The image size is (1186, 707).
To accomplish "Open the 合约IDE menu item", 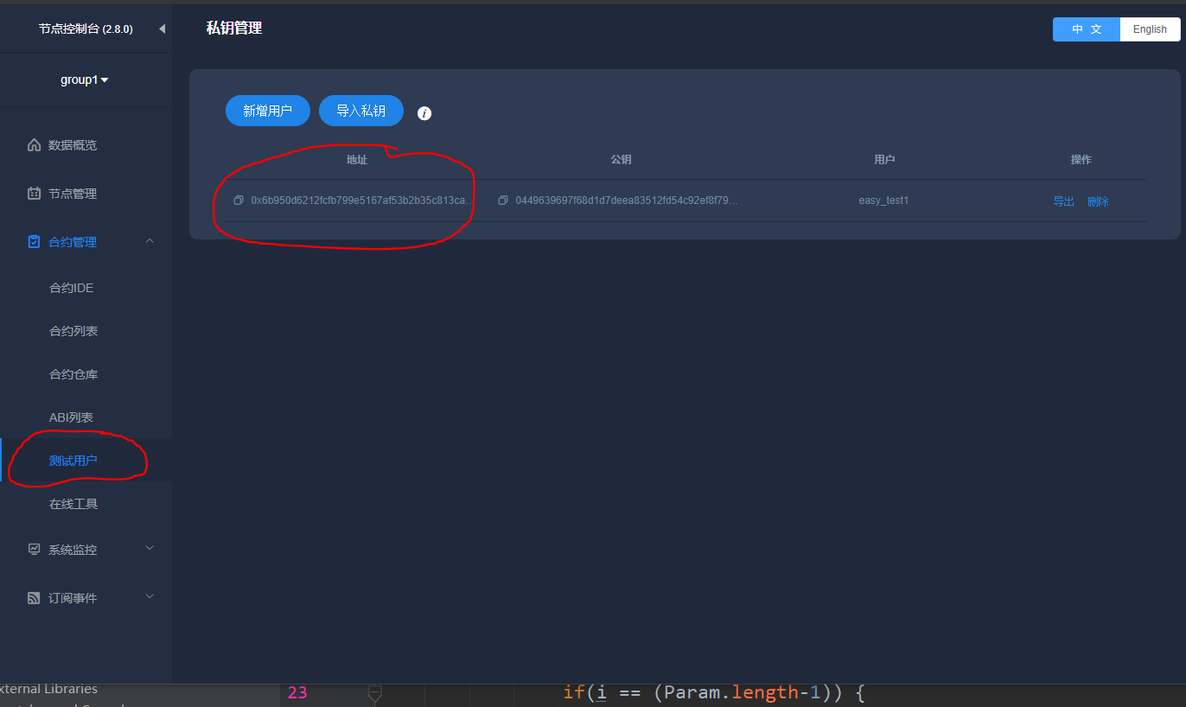I will click(73, 287).
